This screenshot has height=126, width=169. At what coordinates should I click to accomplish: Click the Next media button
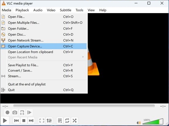click(31, 121)
